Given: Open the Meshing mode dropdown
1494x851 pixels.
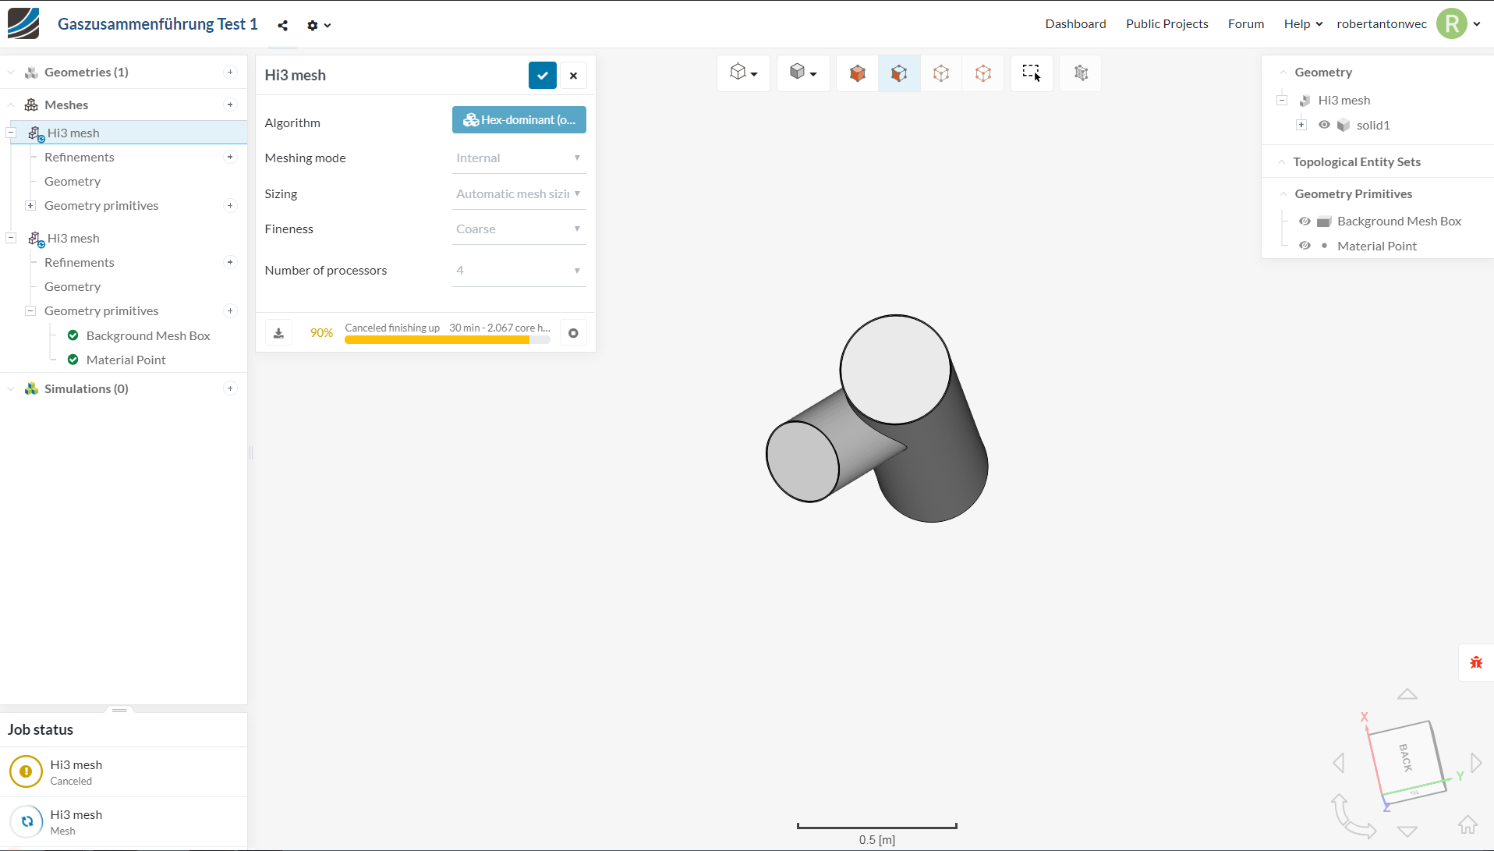Looking at the screenshot, I should click(x=519, y=158).
